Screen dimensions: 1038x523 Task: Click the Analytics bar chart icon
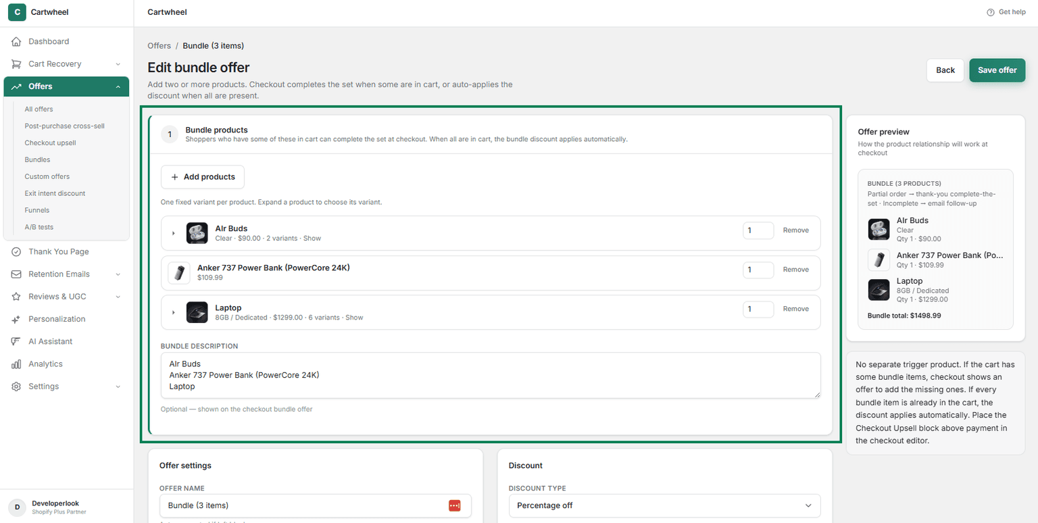(x=16, y=364)
